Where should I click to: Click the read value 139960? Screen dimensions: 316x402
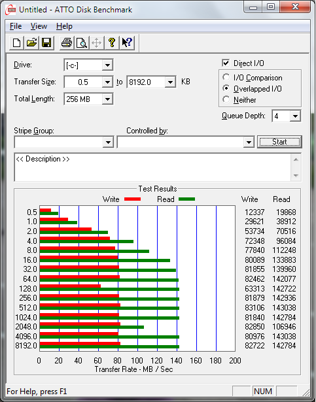pos(284,269)
